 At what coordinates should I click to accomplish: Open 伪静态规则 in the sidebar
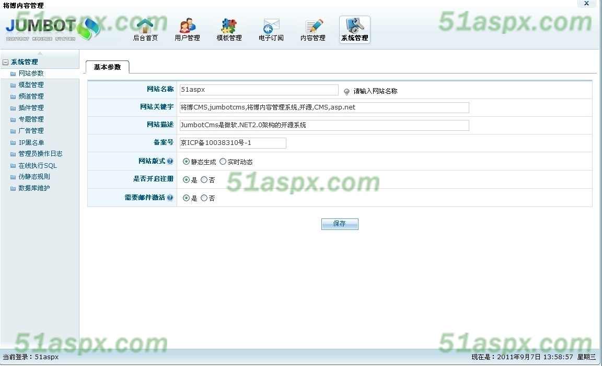(x=34, y=177)
